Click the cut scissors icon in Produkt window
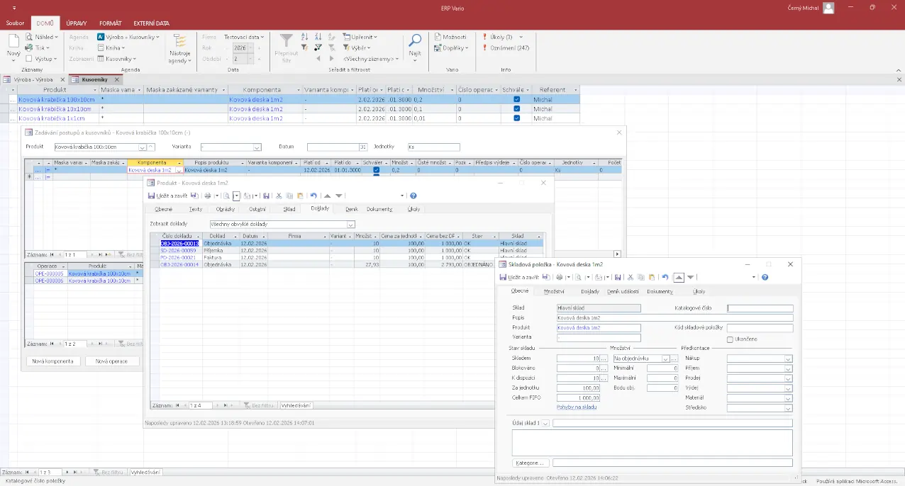 tap(279, 196)
